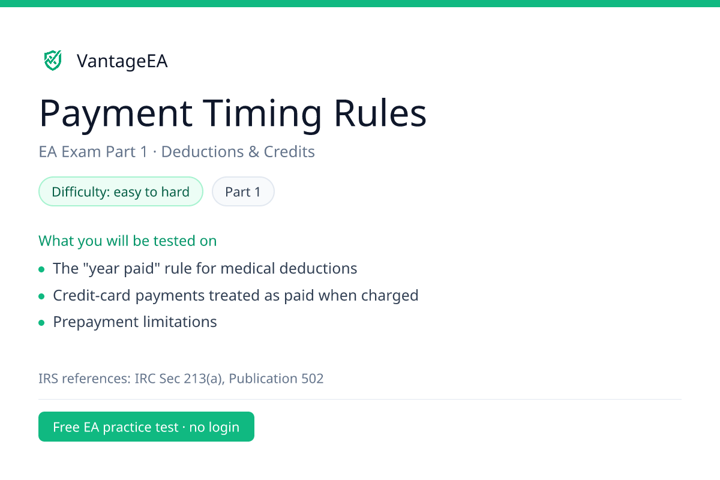Click the What you will be tested on label
The height and width of the screenshot is (480, 720).
click(x=128, y=241)
